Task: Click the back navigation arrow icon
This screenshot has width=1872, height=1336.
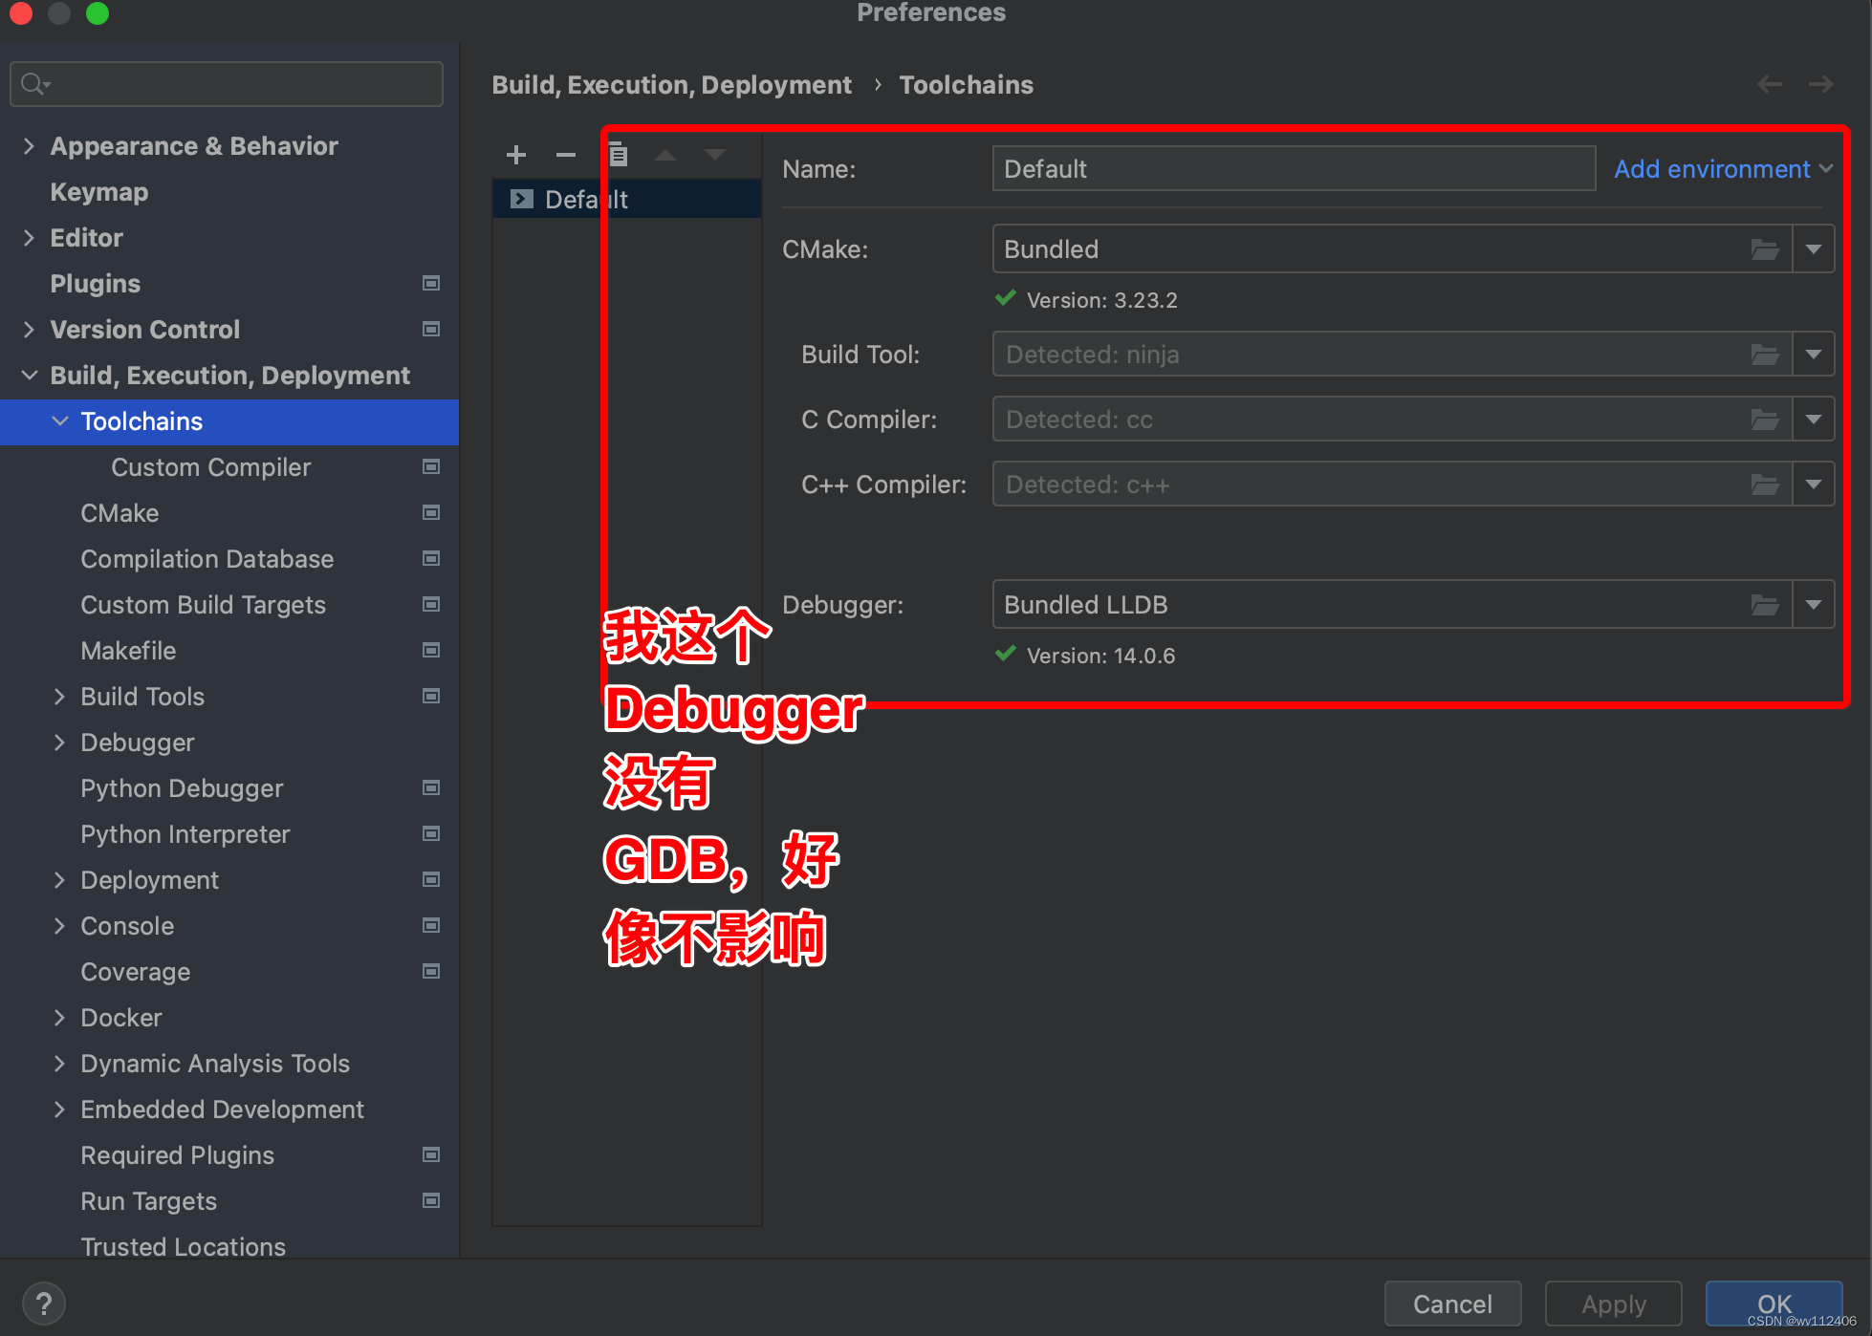Action: 1769,85
